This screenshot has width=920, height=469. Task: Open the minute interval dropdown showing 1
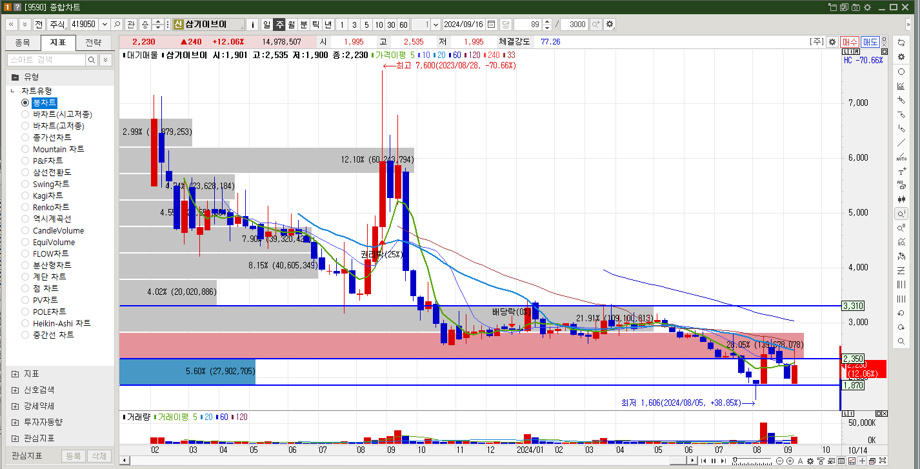435,24
